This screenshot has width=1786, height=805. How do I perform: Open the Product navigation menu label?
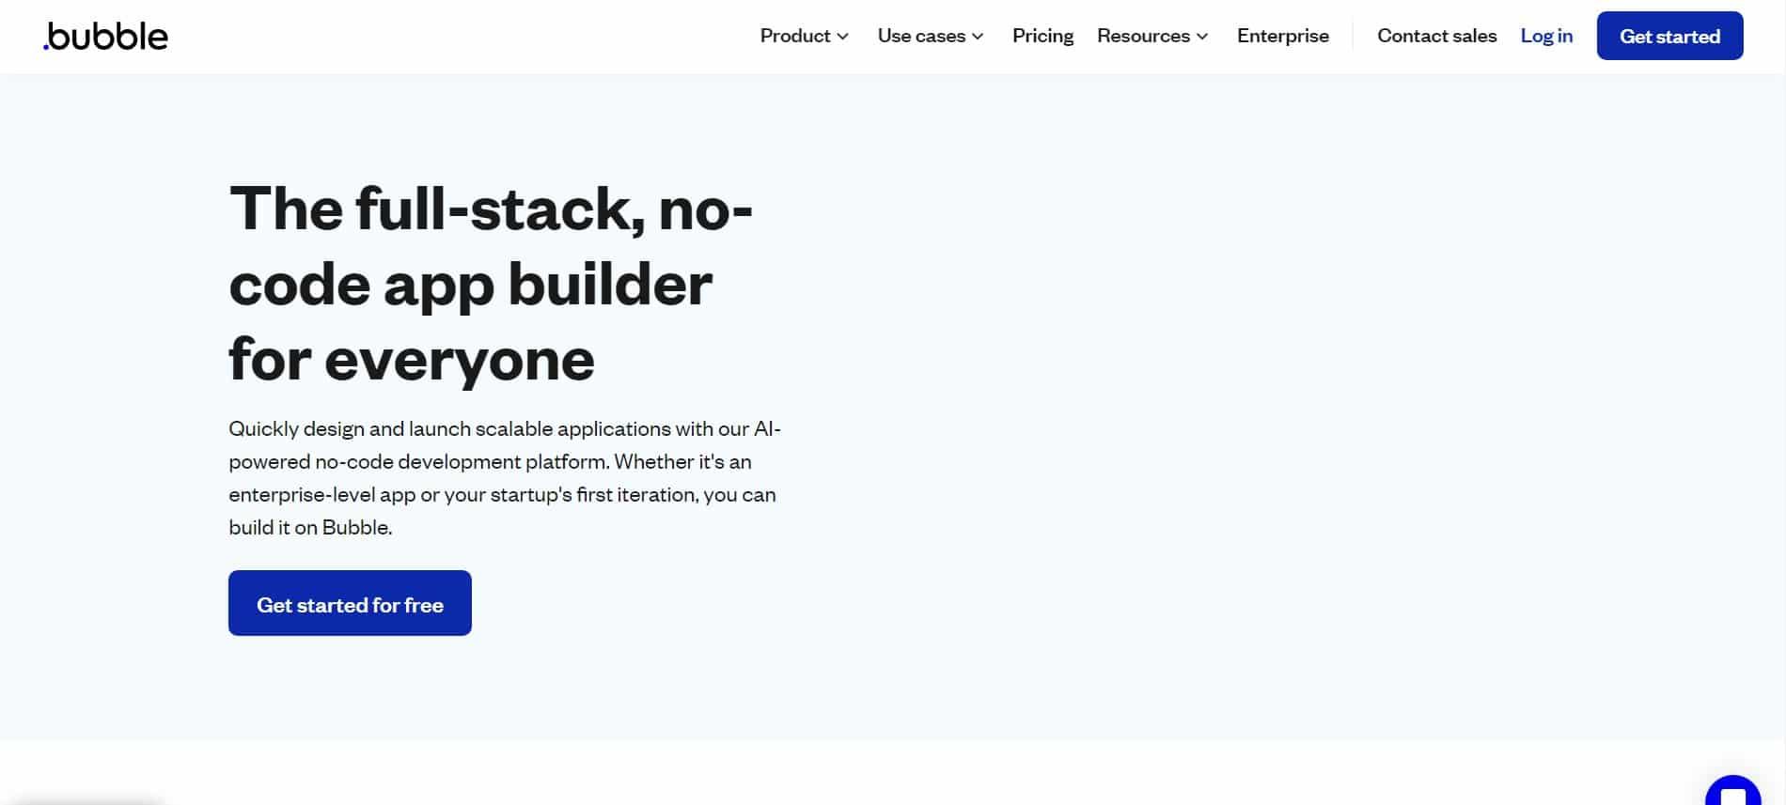click(795, 36)
